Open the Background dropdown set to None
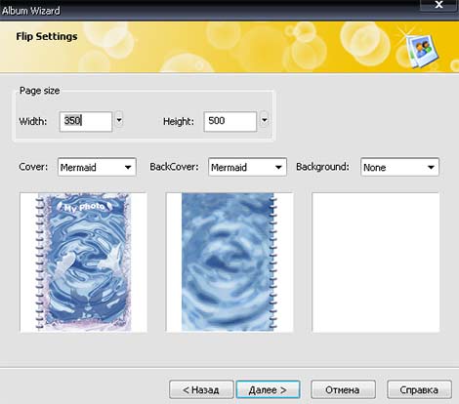Image resolution: width=459 pixels, height=404 pixels. click(399, 167)
